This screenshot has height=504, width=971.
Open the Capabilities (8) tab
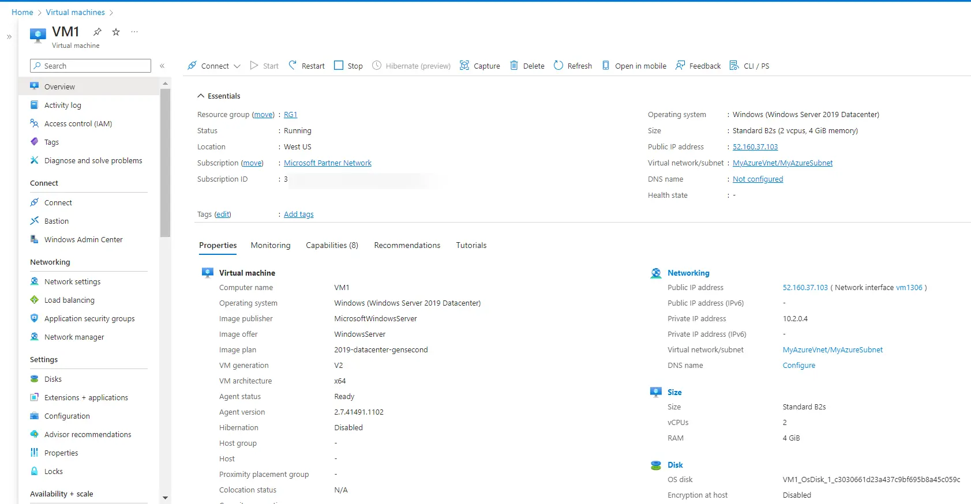[x=332, y=245]
